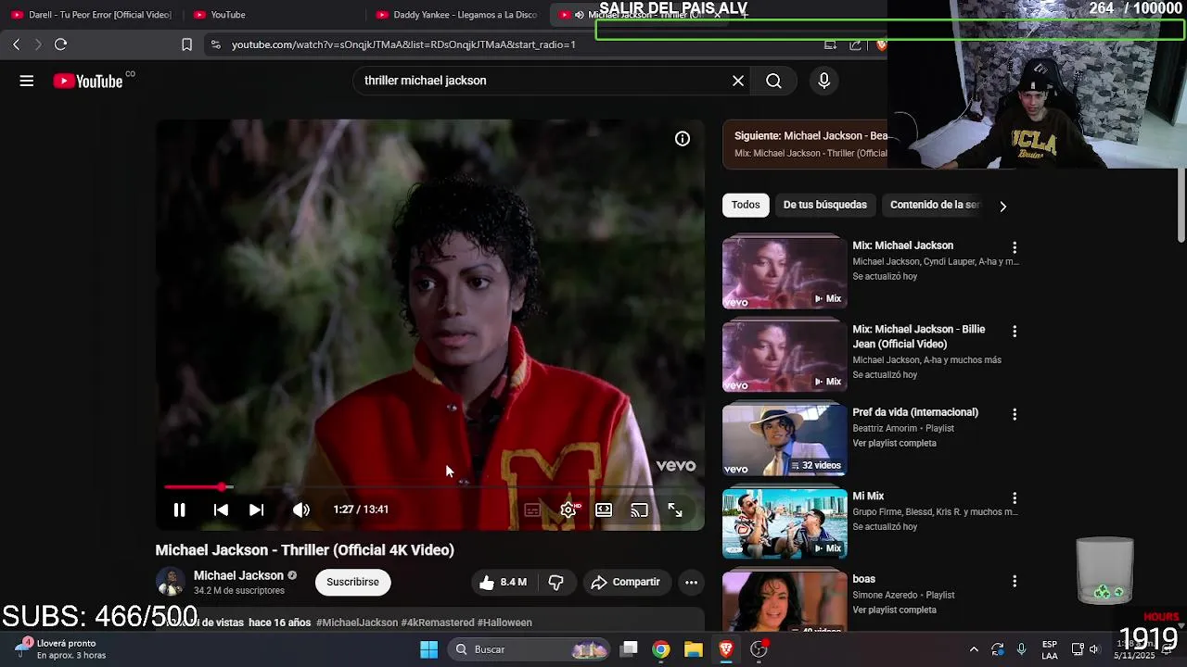Share the video with Compartir
Screen dimensions: 1187x667
point(626,582)
